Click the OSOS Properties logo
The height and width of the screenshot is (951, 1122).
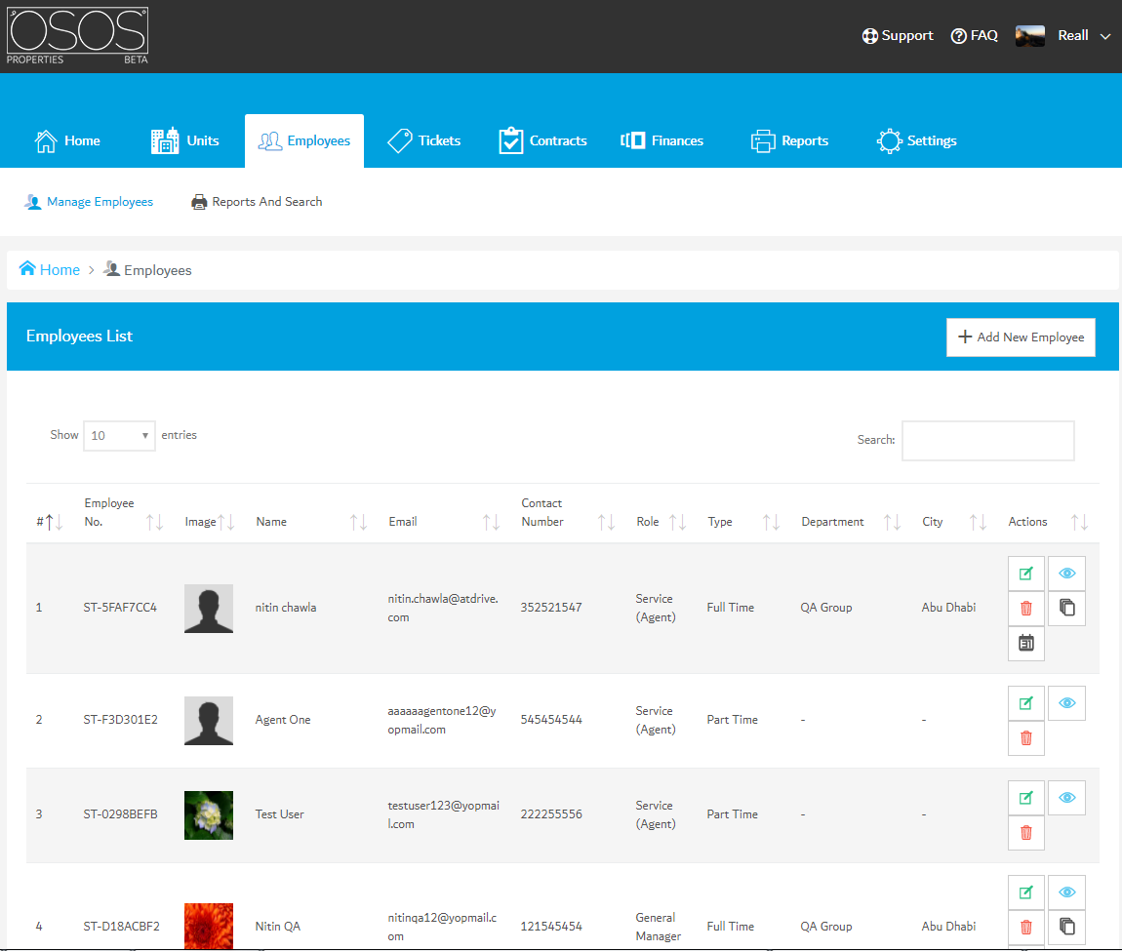[77, 36]
